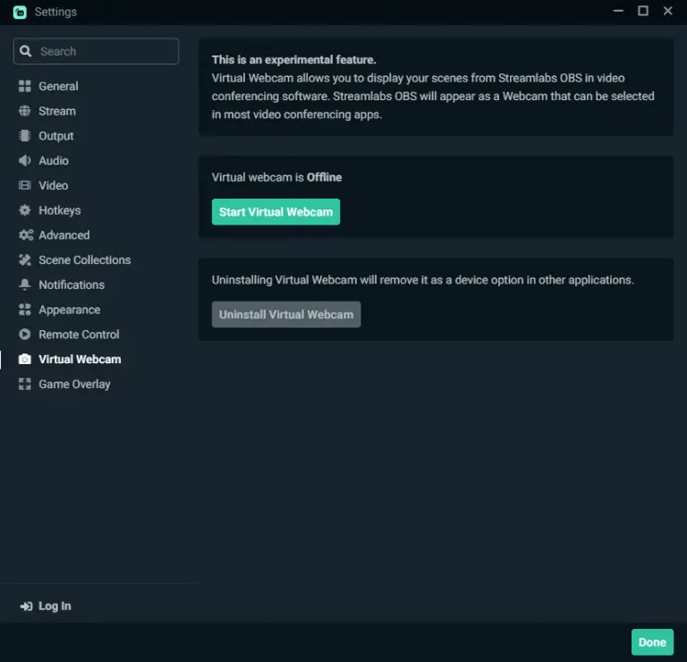Viewport: 687px width, 662px height.
Task: Maximize the Settings window
Action: tap(643, 11)
